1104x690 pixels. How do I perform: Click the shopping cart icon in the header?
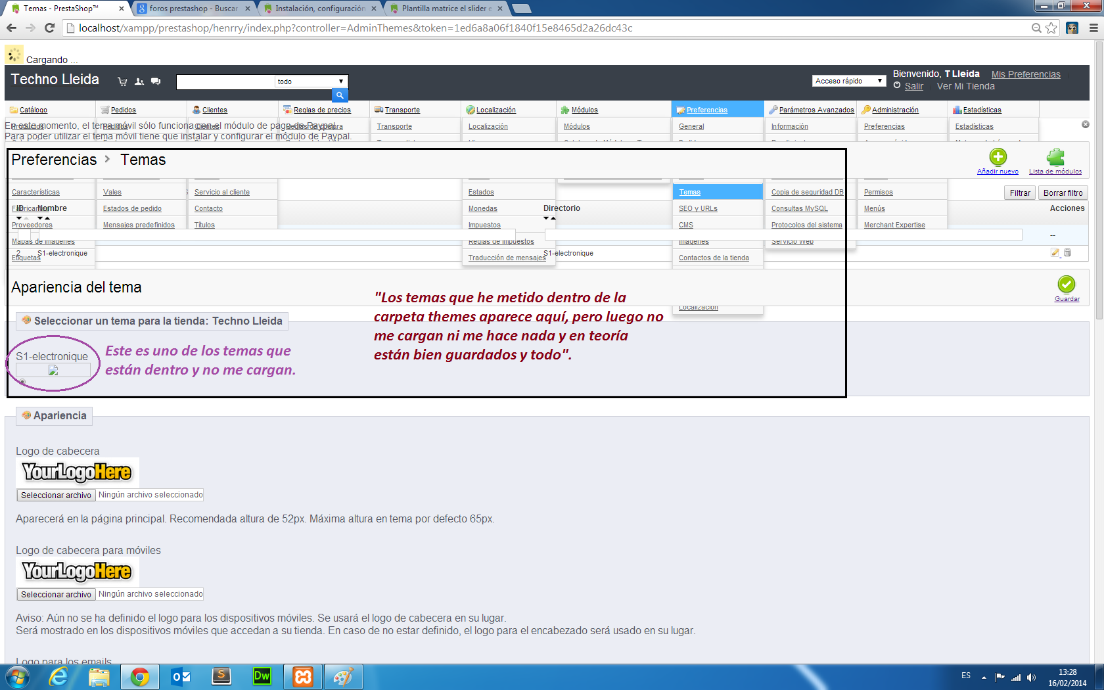point(122,81)
